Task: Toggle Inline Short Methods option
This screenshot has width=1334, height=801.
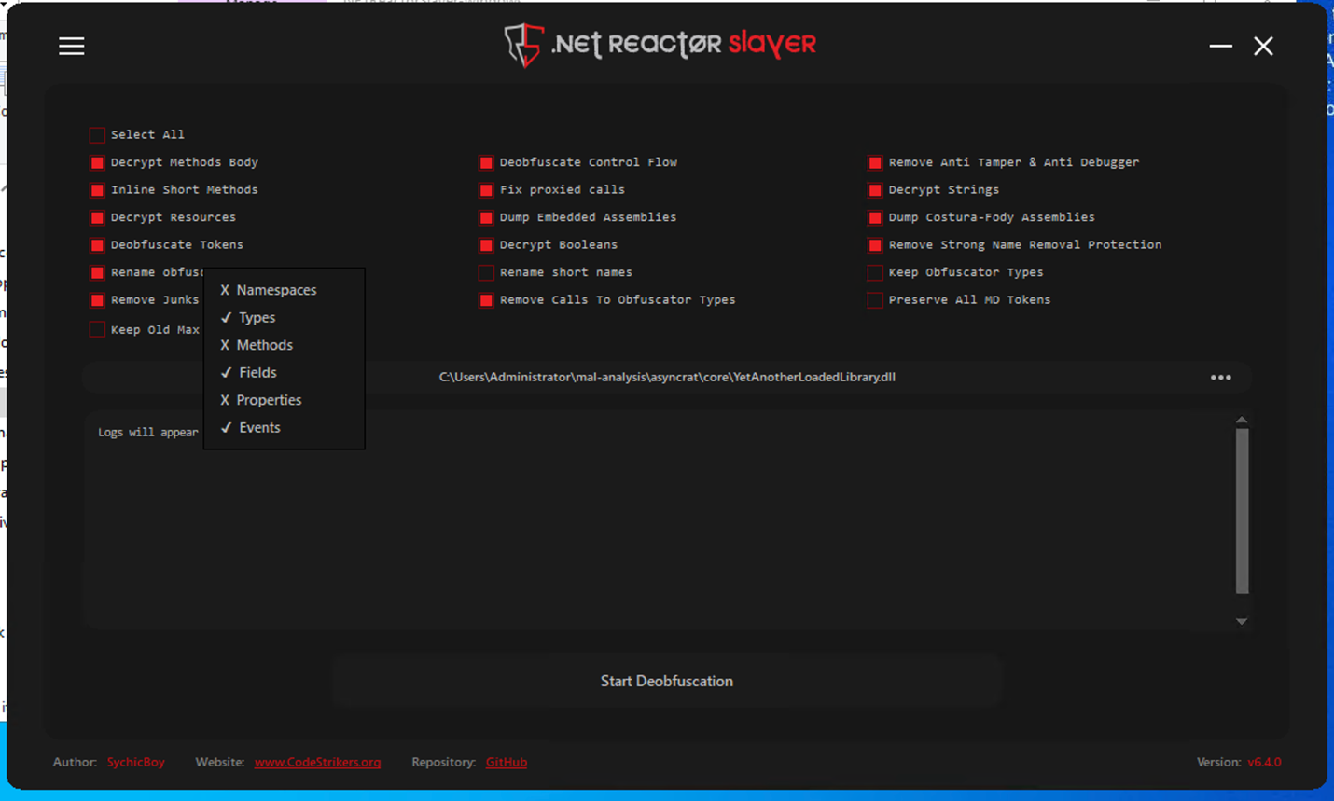Action: (97, 190)
